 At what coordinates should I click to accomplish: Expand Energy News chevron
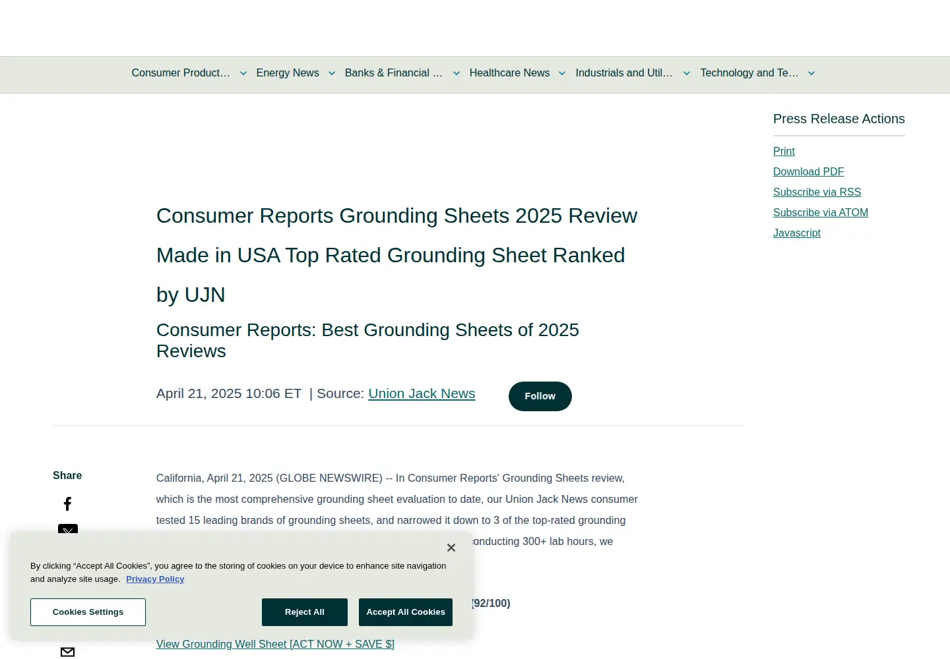[332, 73]
